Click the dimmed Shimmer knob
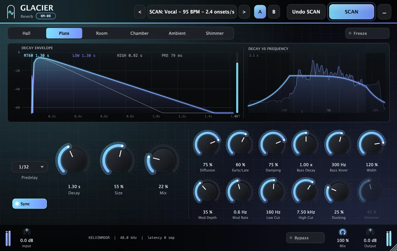This screenshot has height=251, width=397. [x=372, y=191]
